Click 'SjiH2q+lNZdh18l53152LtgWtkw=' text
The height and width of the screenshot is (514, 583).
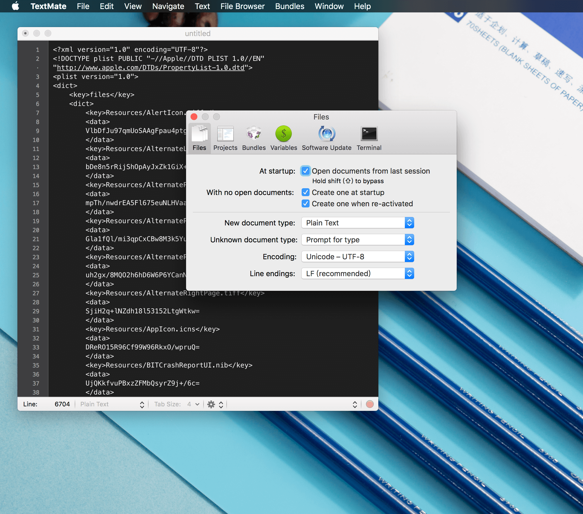tap(142, 311)
